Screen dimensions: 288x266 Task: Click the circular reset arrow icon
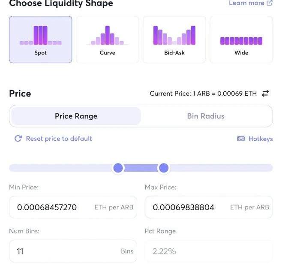click(18, 139)
